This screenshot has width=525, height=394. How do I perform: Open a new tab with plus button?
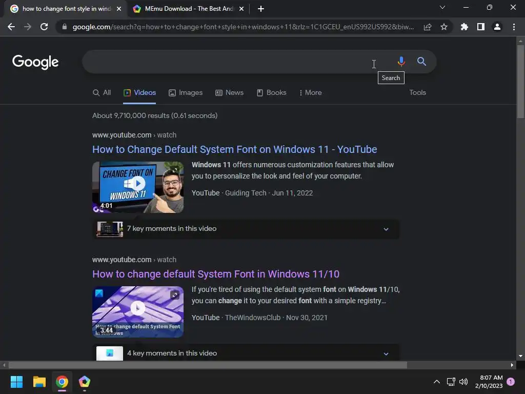[x=261, y=9]
